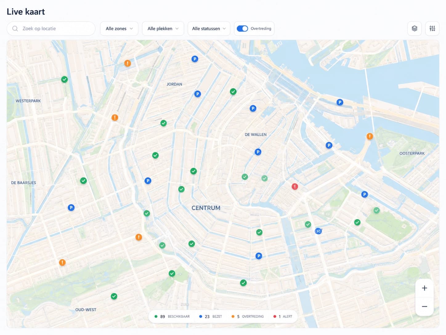Click the Live kaart page heading
The width and height of the screenshot is (446, 335).
26,12
